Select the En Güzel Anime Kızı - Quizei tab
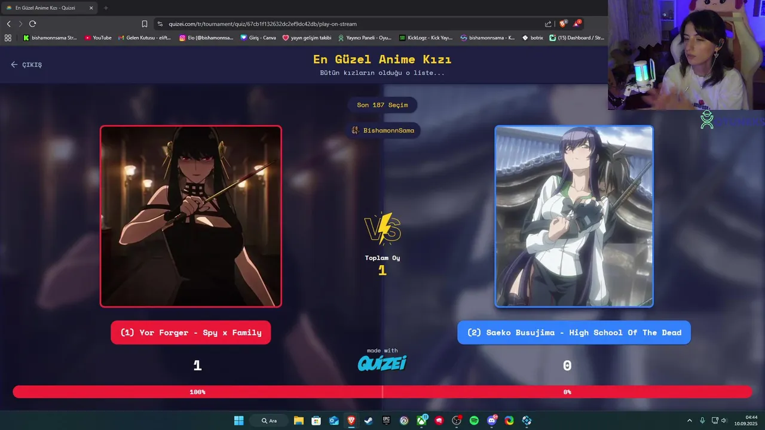Image resolution: width=765 pixels, height=430 pixels. (x=50, y=8)
